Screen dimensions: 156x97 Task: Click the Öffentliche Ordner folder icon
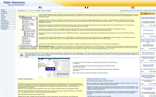pyautogui.click(x=21, y=18)
